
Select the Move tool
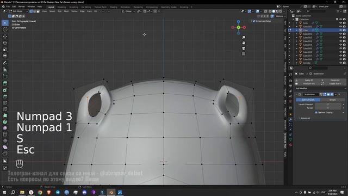click(x=5, y=36)
